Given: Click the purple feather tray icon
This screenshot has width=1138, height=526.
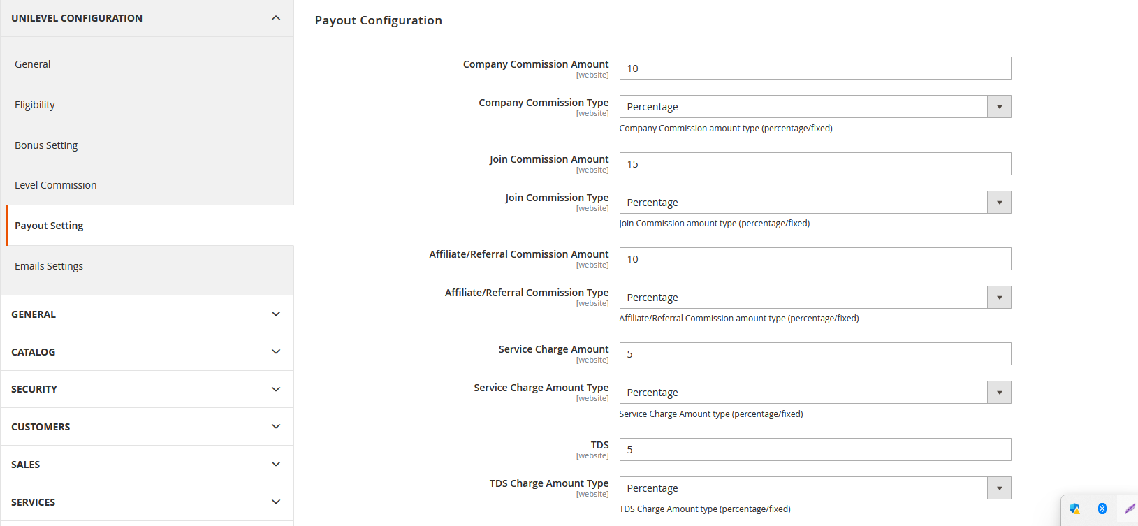Looking at the screenshot, I should pos(1130,509).
